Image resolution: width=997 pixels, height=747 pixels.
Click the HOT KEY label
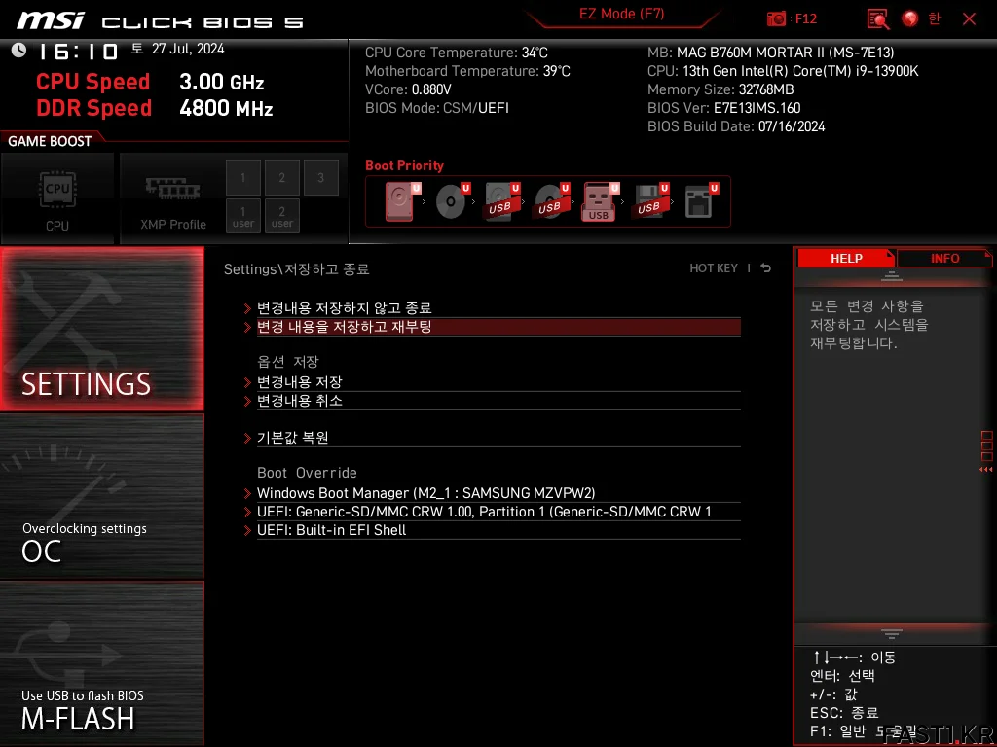pos(714,268)
